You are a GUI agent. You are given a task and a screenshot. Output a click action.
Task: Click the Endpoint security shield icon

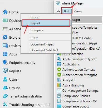(x=5, y=62)
